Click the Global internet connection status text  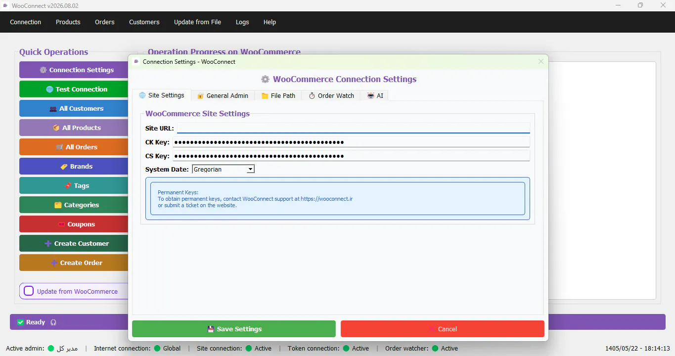[172, 349]
